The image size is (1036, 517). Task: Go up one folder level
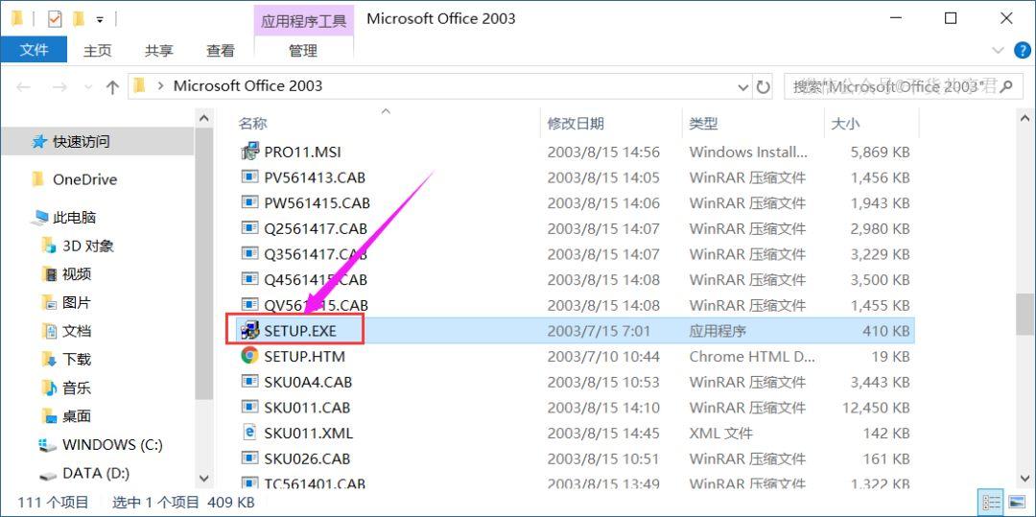pos(112,86)
